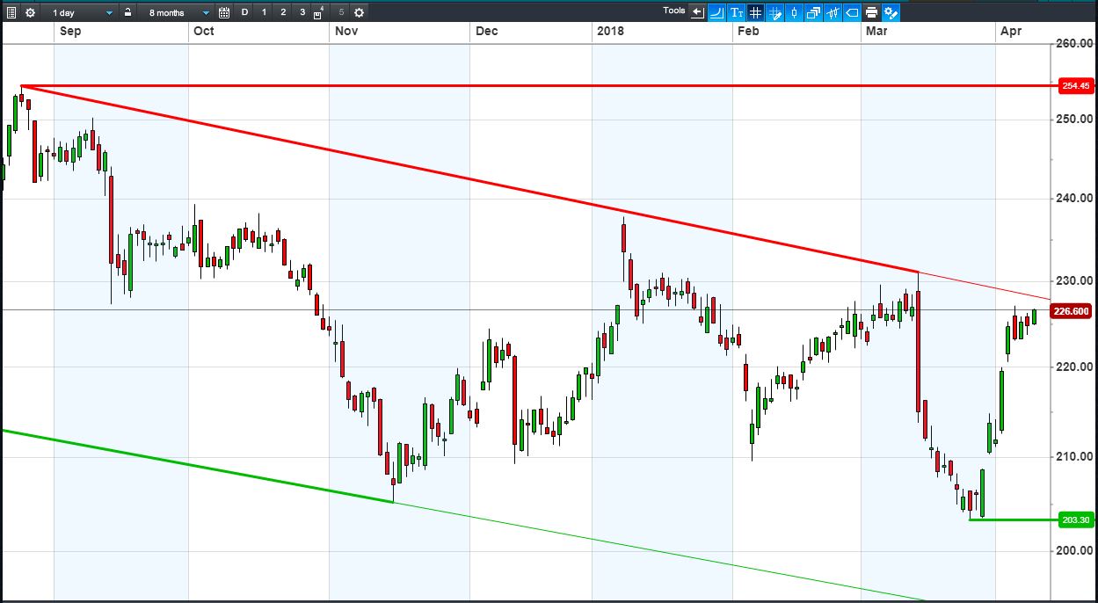
Task: Select the 254.45 red resistance label
Action: [x=1075, y=86]
